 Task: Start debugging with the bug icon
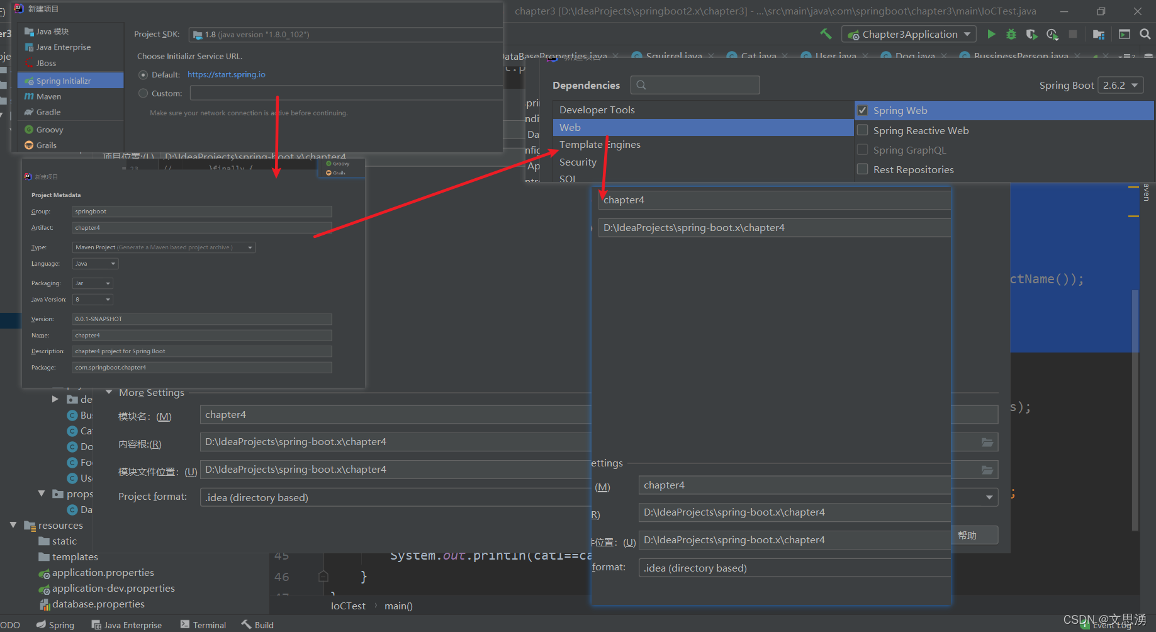click(x=1011, y=34)
